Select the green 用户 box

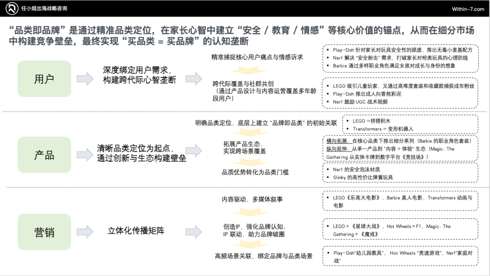(x=44, y=78)
